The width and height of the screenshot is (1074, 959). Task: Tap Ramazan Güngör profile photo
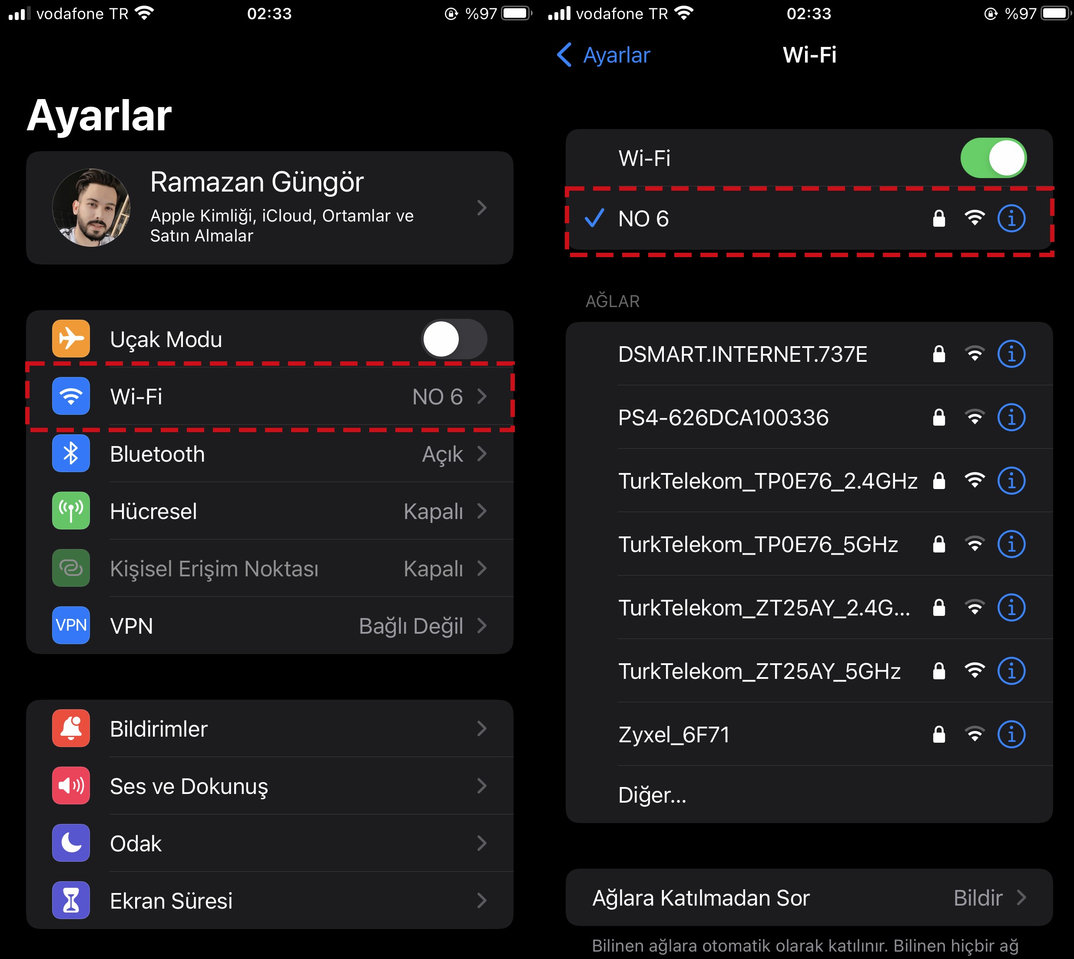[x=92, y=208]
